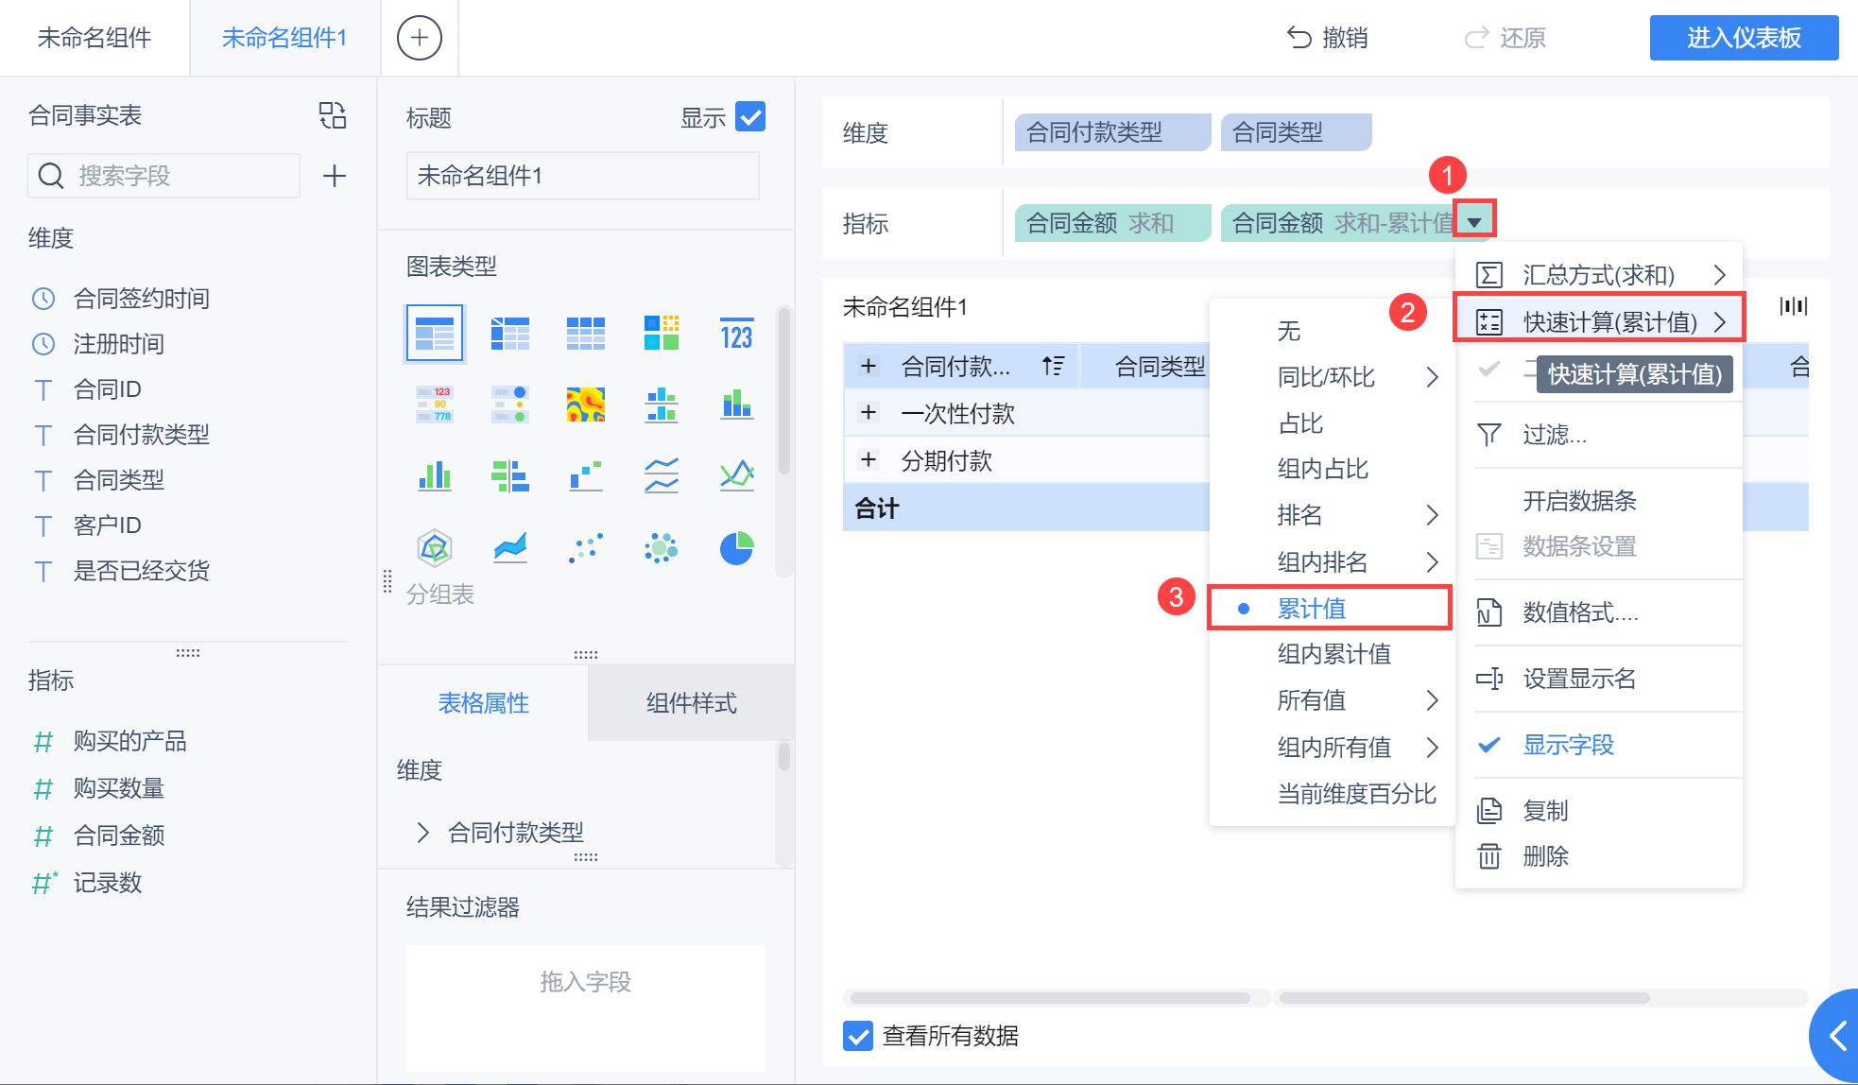Click the table switch icon beside 合同事实表
Screen dimensions: 1858x1085
click(333, 115)
